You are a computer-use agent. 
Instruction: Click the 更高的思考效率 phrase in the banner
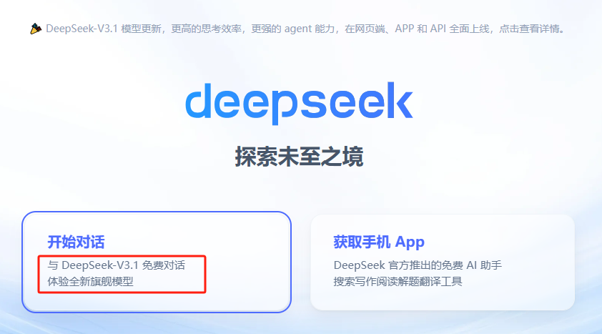point(206,29)
